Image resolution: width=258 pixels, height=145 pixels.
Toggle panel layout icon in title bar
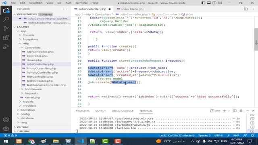(x=209, y=3)
